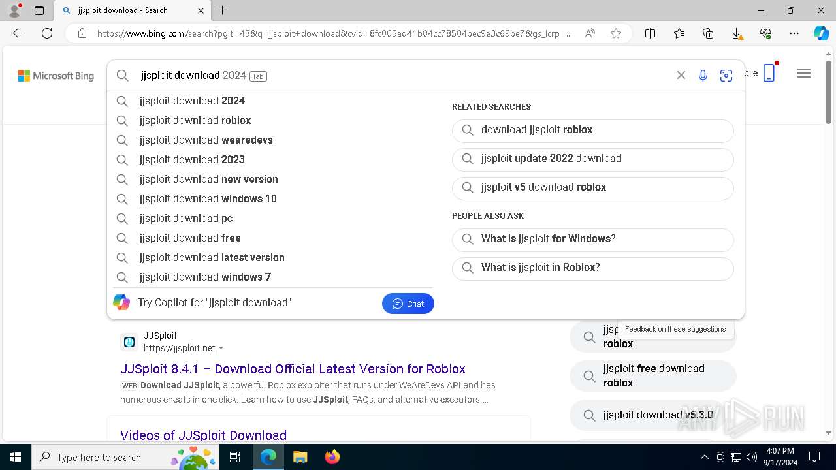Pick suggestion jjsploit download latest version
This screenshot has height=470, width=836.
(x=273, y=257)
